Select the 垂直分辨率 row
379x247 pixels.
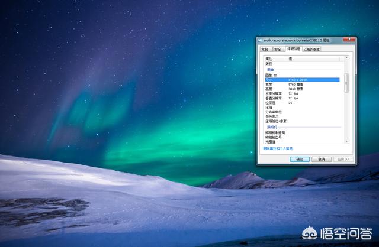click(x=302, y=98)
